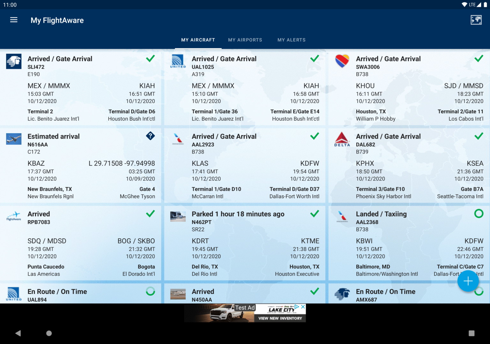Click the in-progress ring icon on AAL2368
The image size is (490, 344).
479,214
